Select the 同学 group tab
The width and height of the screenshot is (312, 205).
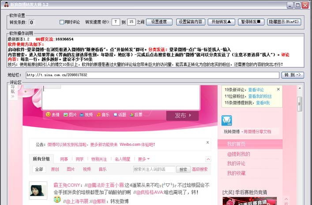point(79,159)
